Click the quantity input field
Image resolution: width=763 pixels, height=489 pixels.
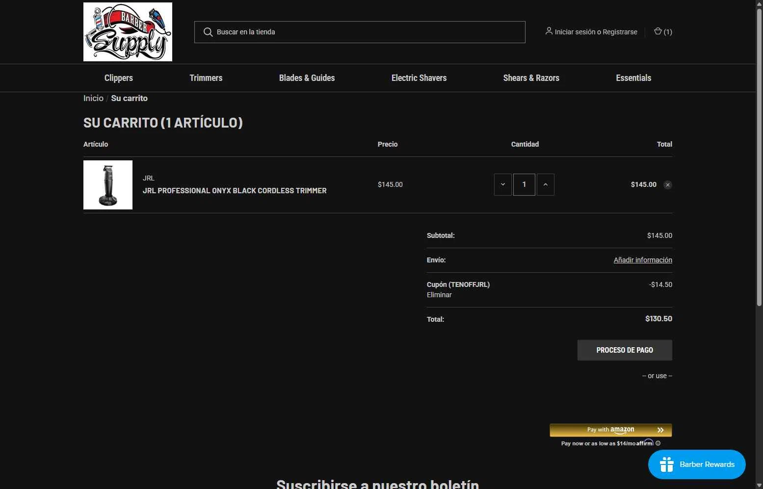(x=524, y=184)
